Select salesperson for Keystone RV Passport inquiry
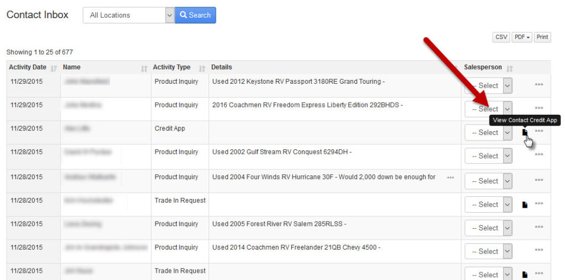 pyautogui.click(x=488, y=85)
